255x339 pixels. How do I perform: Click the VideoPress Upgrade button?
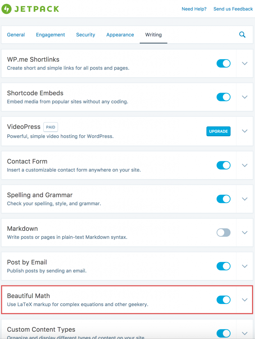pyautogui.click(x=218, y=131)
